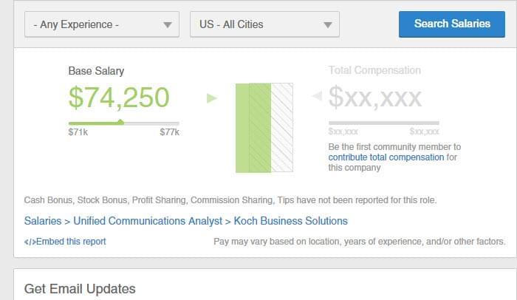Viewport: 517px width, 300px height.
Task: Click the white hatched chart segment
Action: click(282, 128)
